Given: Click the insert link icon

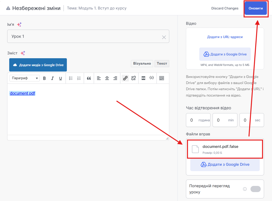Looking at the screenshot, I should pyautogui.click(x=125, y=78).
